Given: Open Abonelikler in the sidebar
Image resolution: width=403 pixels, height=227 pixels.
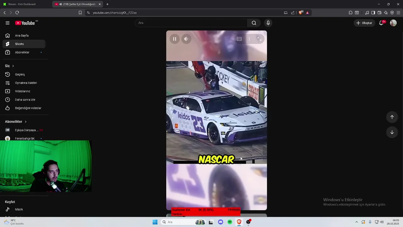Looking at the screenshot, I should point(24,52).
